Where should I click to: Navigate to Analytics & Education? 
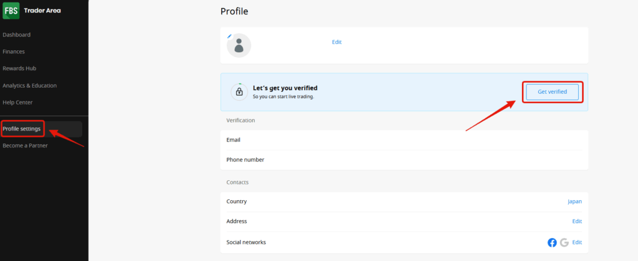(x=29, y=85)
